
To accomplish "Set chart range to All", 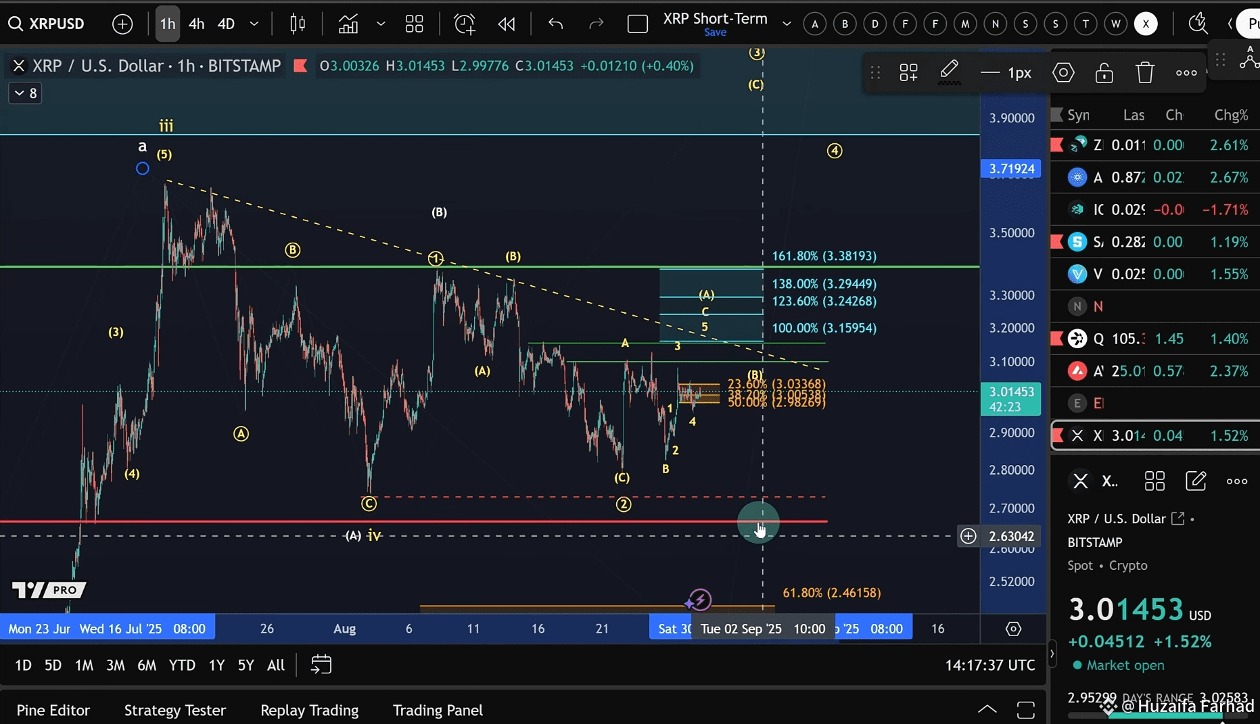I will pos(276,665).
